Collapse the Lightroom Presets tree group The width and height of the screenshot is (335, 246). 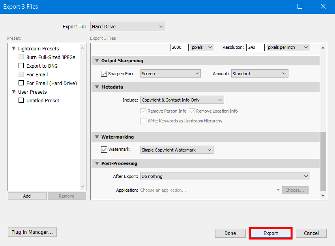pos(13,49)
